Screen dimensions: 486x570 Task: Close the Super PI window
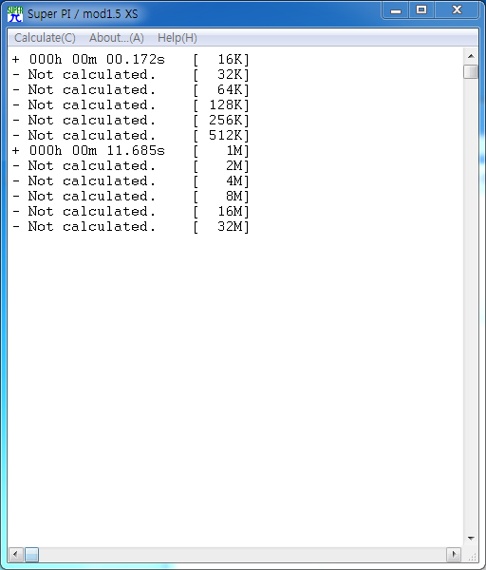tap(457, 10)
